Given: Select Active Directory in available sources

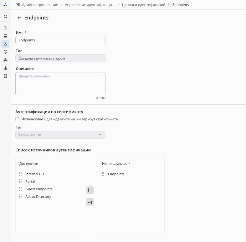Looking at the screenshot, I should pyautogui.click(x=38, y=197).
